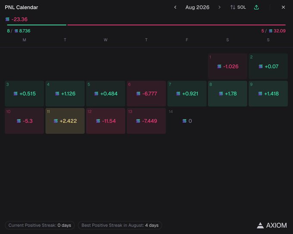Screen dimensions: 293x234
Task: Click SOL icon in -6.777 cell
Action: (138, 94)
